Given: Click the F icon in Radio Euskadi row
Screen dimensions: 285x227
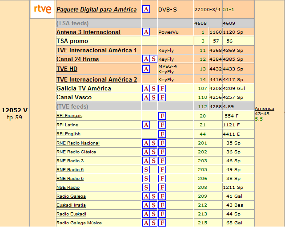Looking at the screenshot, I should 162,214.
